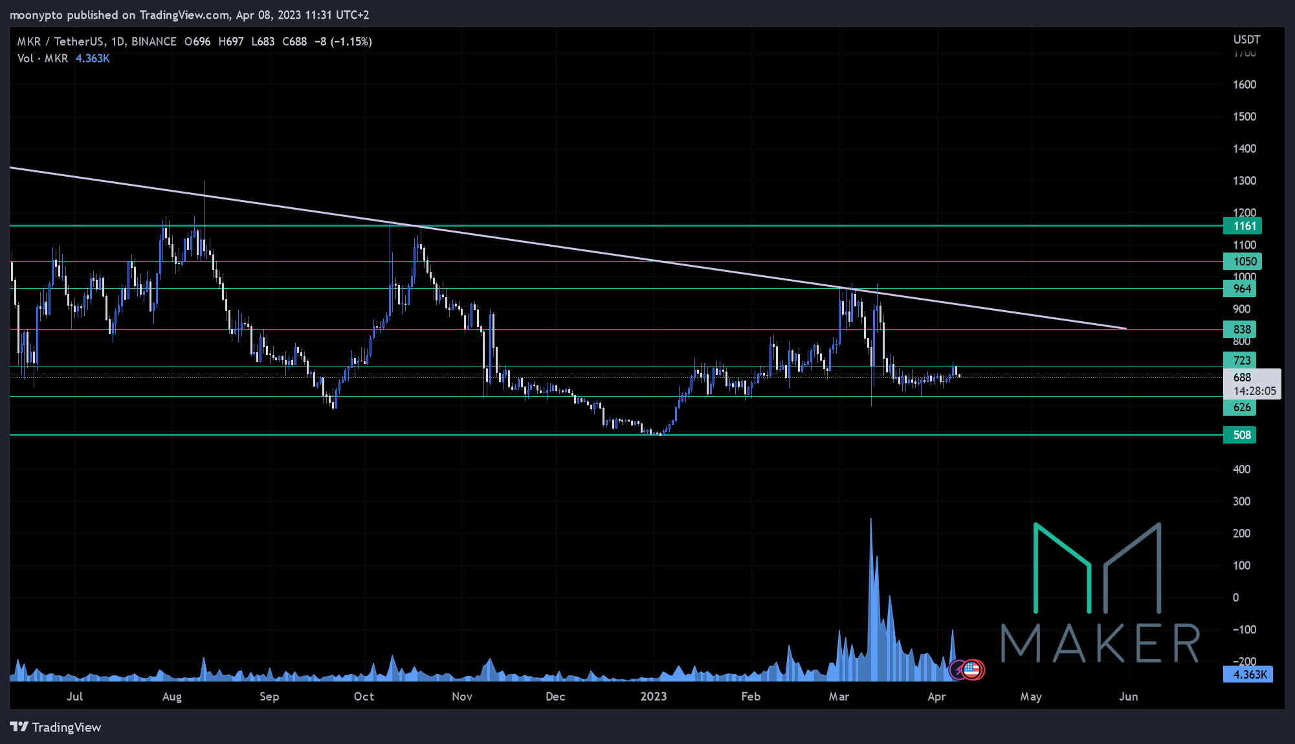The width and height of the screenshot is (1295, 744).
Task: Click the Jun date axis label
Action: point(1129,697)
